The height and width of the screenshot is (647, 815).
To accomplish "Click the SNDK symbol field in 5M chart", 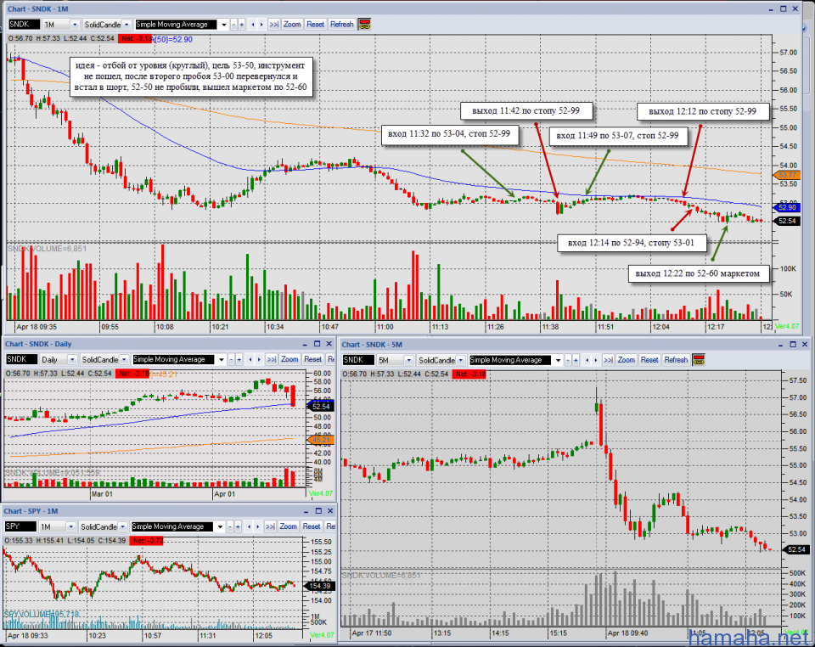I will (x=358, y=360).
